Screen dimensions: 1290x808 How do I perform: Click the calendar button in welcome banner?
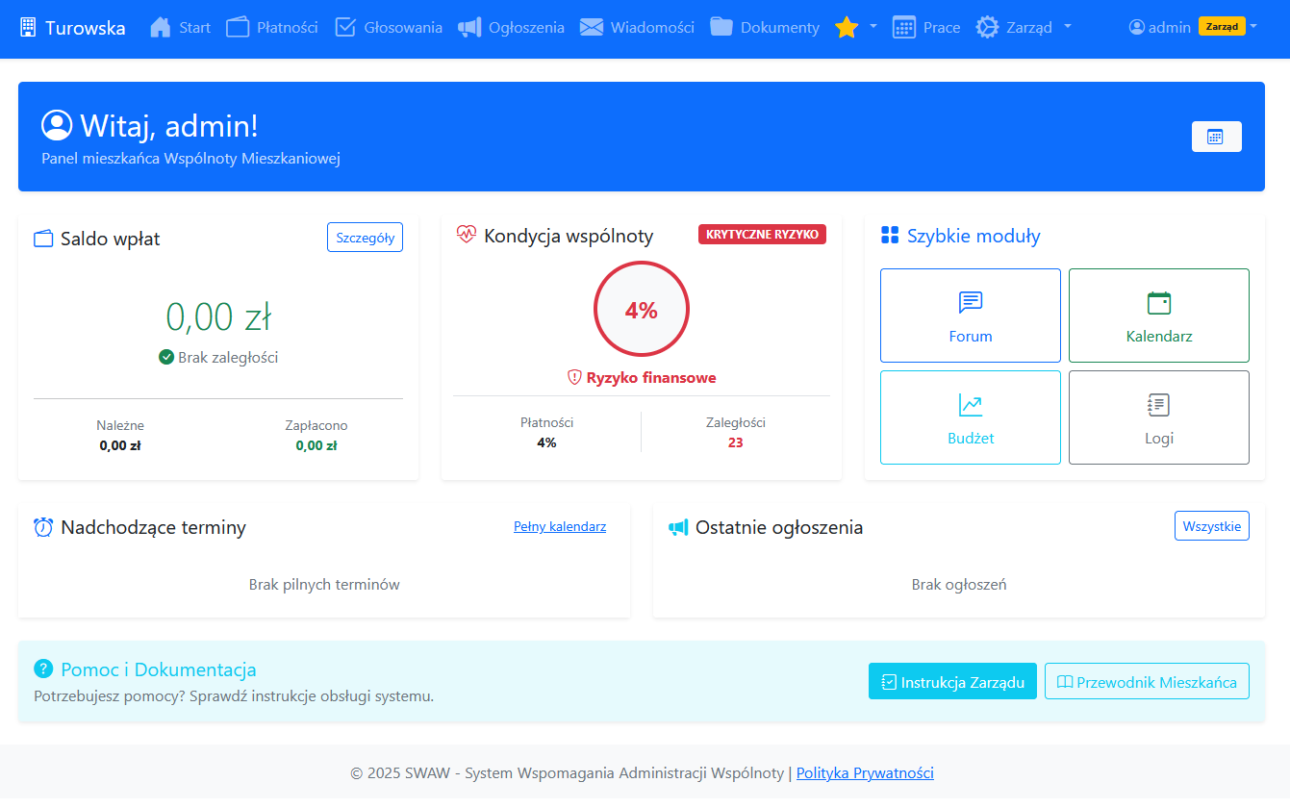pos(1216,137)
